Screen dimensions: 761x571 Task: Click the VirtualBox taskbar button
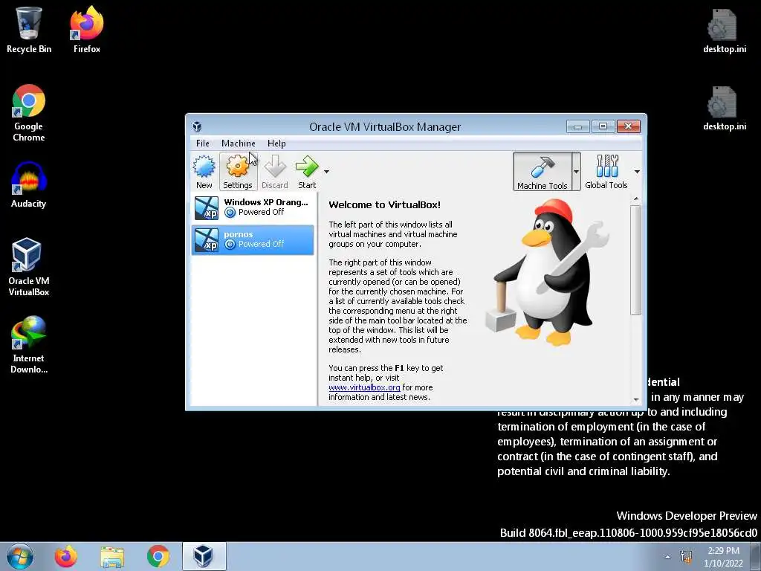click(x=204, y=556)
